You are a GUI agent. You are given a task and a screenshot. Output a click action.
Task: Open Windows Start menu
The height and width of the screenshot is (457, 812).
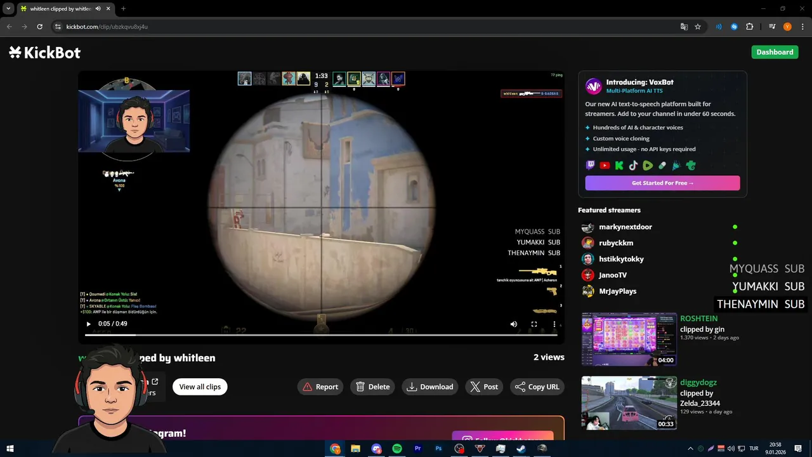point(10,449)
